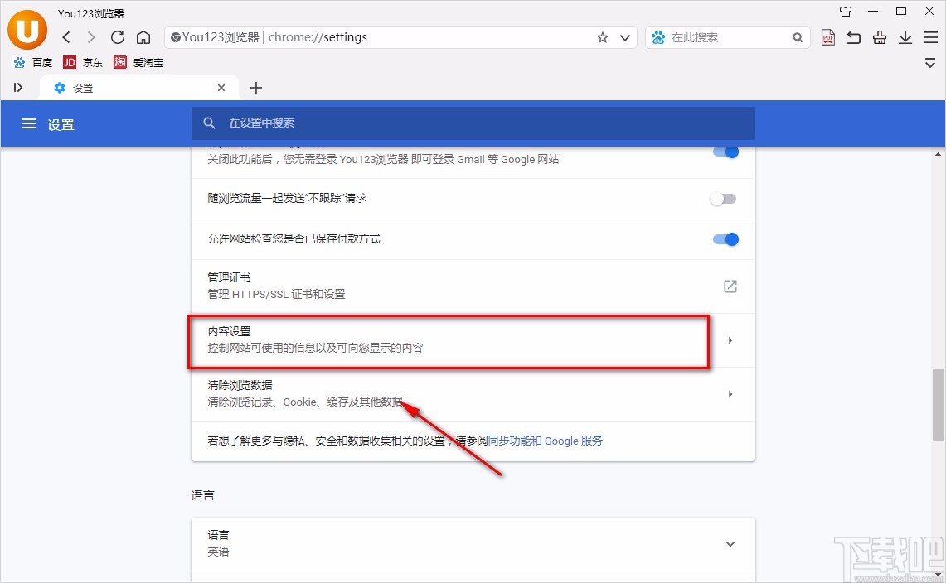This screenshot has height=583, width=946.
Task: Open the settings hamburger menu
Action: pyautogui.click(x=29, y=123)
